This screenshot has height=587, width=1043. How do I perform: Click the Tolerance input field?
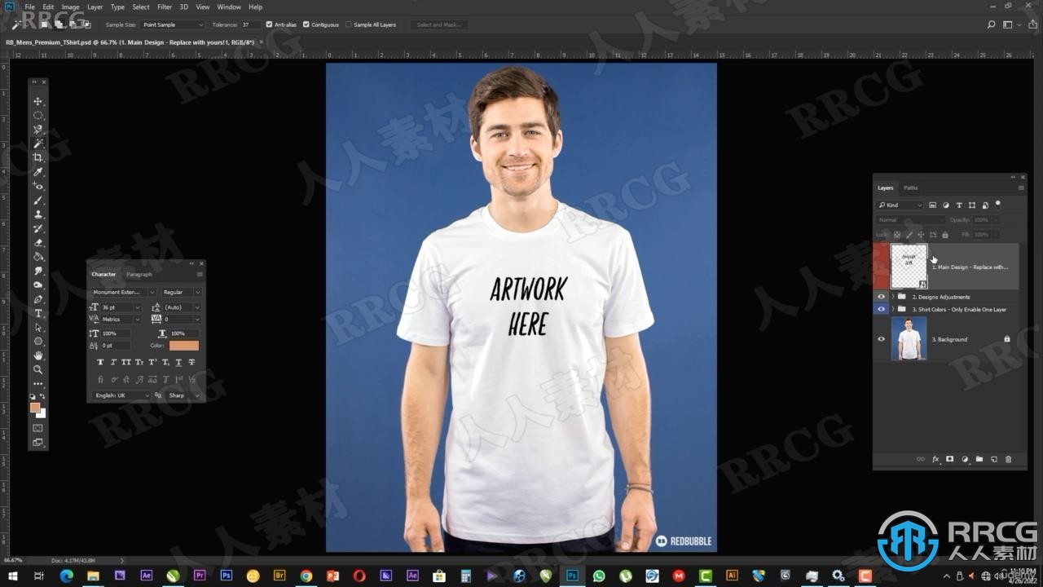point(251,24)
